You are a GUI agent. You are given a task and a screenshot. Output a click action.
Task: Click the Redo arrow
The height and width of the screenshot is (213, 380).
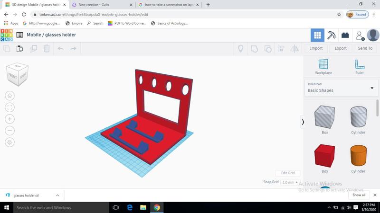pos(74,49)
